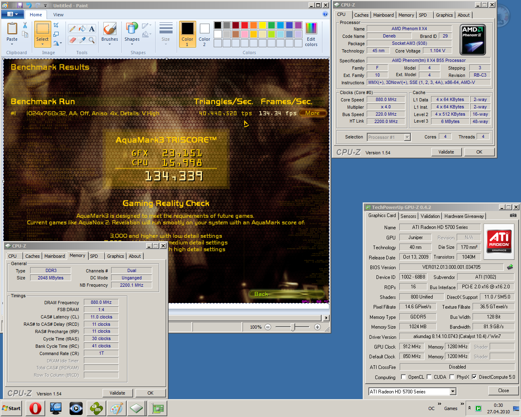521x417 pixels.
Task: Click the Color 2 button in Paint
Action: click(204, 34)
